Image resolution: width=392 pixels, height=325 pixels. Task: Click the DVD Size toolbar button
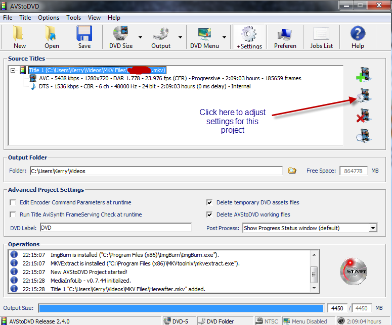[121, 37]
